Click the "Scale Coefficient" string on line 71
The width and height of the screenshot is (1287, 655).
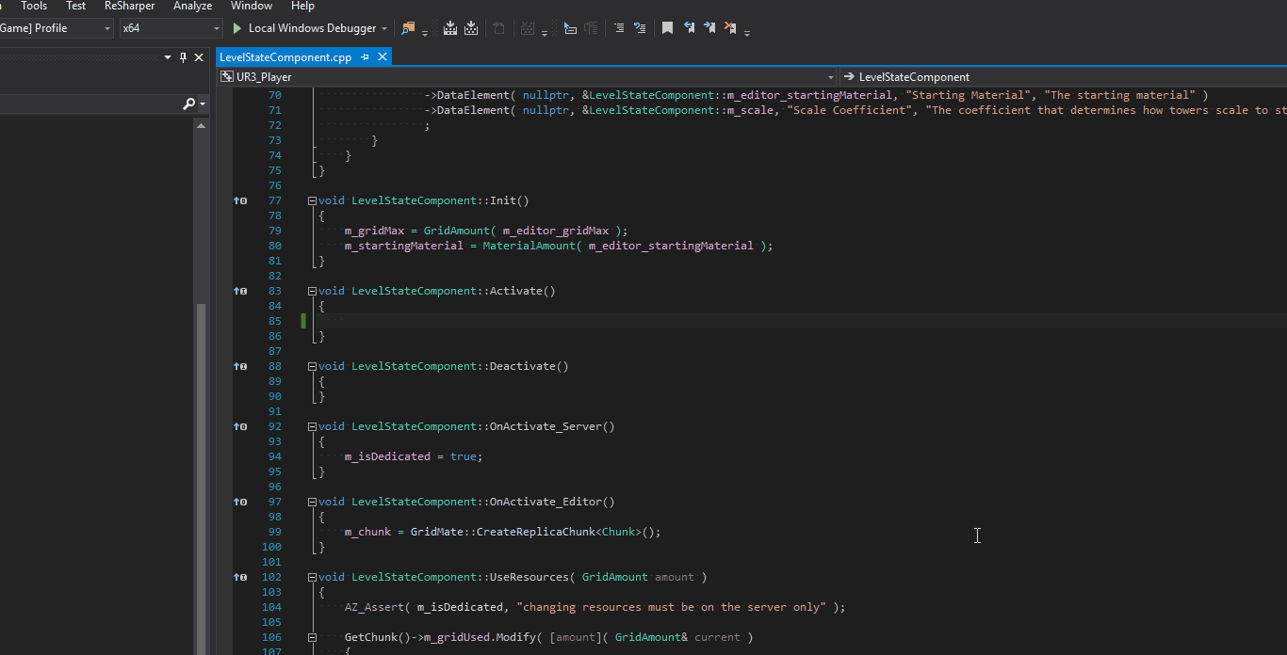pos(851,110)
